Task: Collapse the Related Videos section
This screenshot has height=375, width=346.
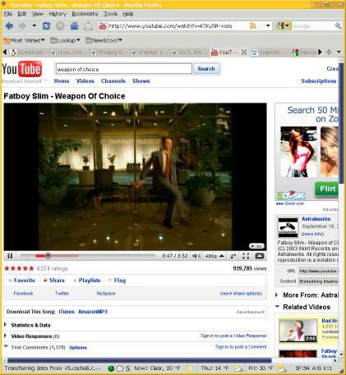Action: [x=277, y=307]
